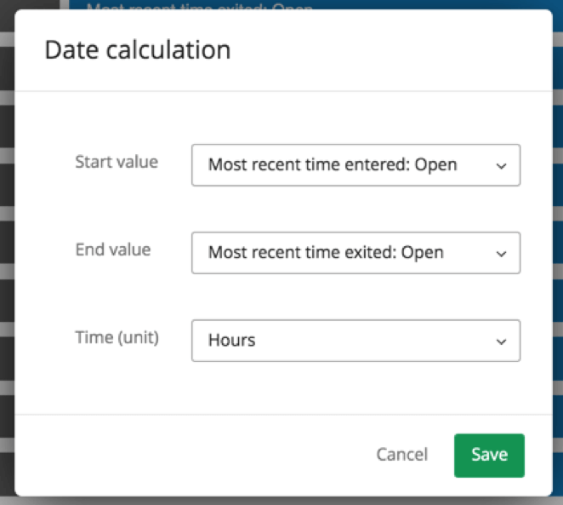Click 'Most recent time exited: Open' in End value
563x505 pixels.
(x=326, y=253)
